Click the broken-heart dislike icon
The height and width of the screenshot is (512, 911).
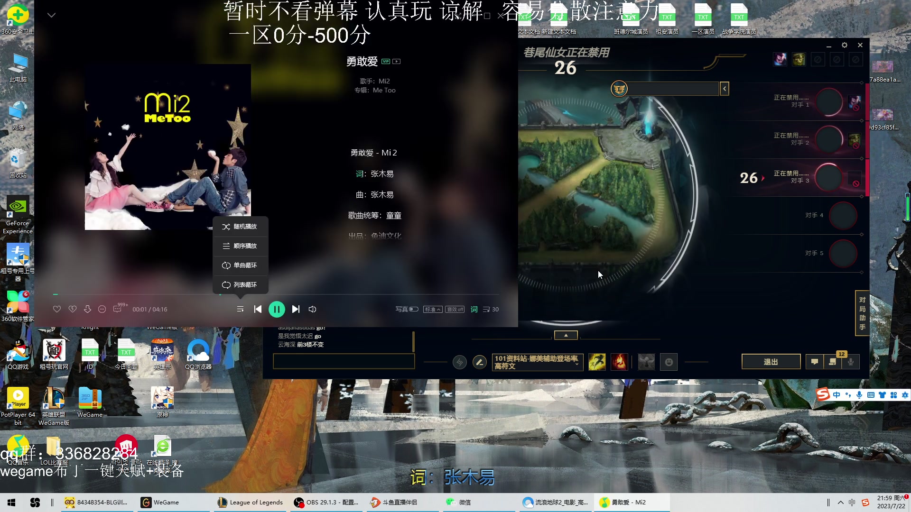73,309
